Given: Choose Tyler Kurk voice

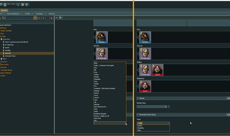Looking at the screenshot, I should (97, 118).
